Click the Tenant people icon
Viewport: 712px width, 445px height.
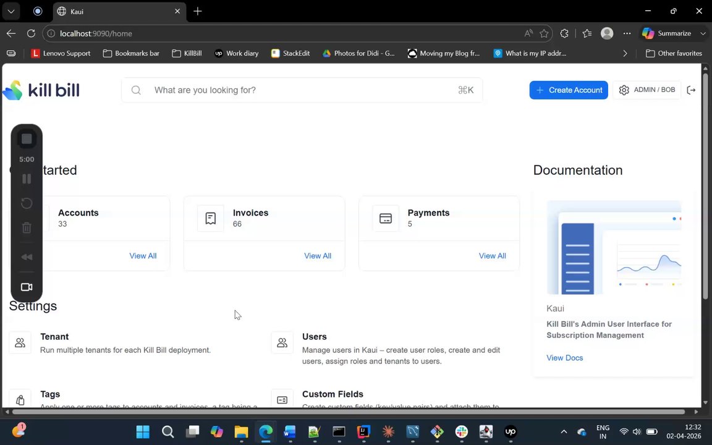click(x=20, y=342)
